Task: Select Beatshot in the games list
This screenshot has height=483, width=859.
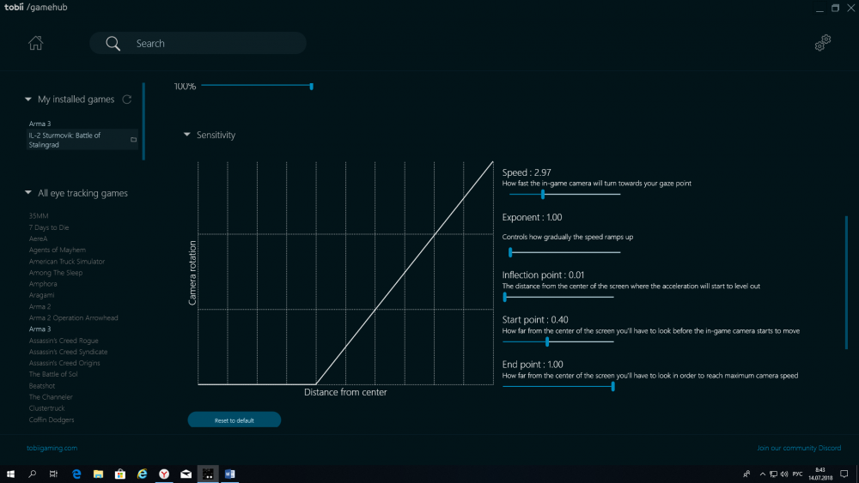Action: pyautogui.click(x=41, y=386)
